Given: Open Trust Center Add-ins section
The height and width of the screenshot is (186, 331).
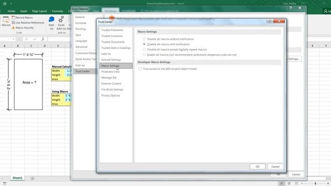Looking at the screenshot, I should [x=106, y=54].
